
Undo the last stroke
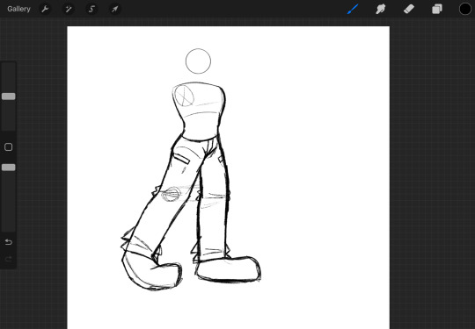coord(9,242)
